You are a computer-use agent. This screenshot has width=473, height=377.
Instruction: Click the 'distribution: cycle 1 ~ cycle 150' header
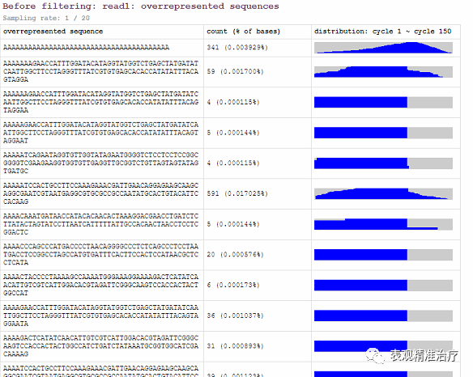coord(382,32)
